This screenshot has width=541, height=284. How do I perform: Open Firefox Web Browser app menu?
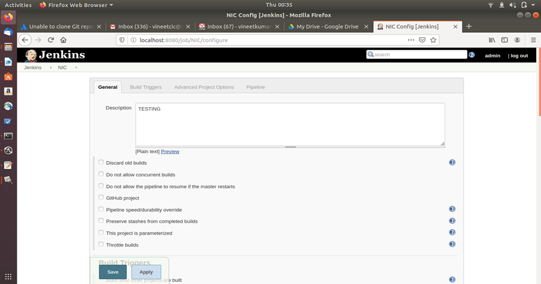[x=76, y=5]
